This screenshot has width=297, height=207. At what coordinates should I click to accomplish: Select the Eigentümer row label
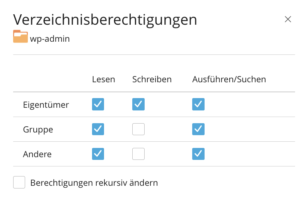[x=46, y=105]
